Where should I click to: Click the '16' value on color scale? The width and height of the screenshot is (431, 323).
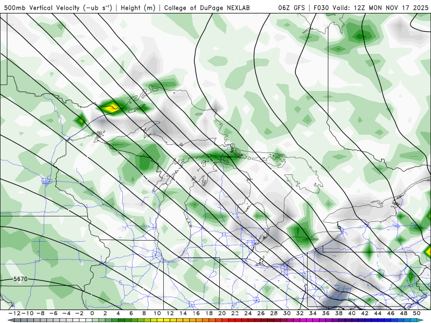pos(196,313)
